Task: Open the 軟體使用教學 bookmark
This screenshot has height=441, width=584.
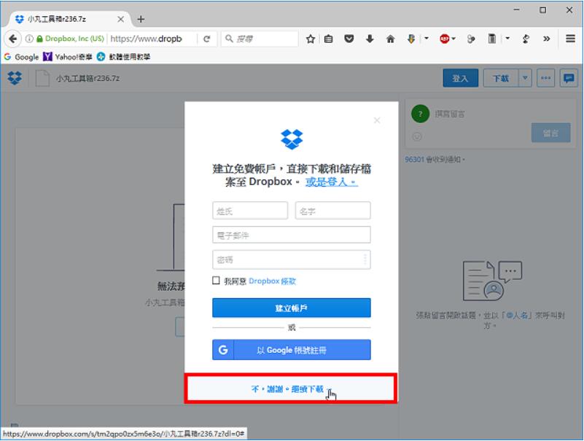Action: 124,57
